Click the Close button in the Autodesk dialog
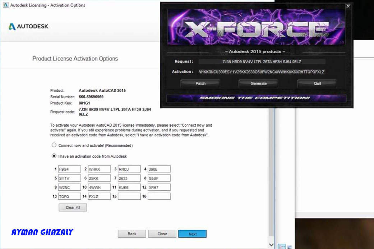This screenshot has width=374, height=249. point(162,234)
